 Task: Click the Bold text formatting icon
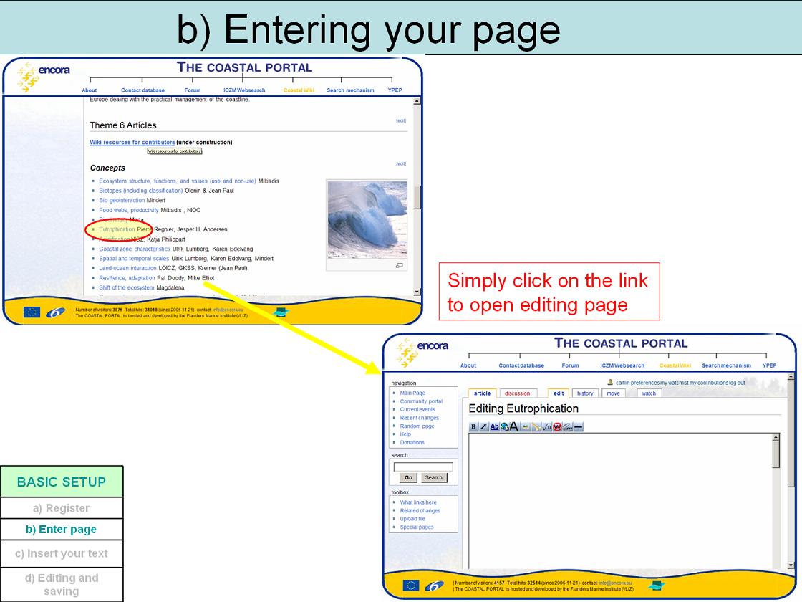[473, 427]
